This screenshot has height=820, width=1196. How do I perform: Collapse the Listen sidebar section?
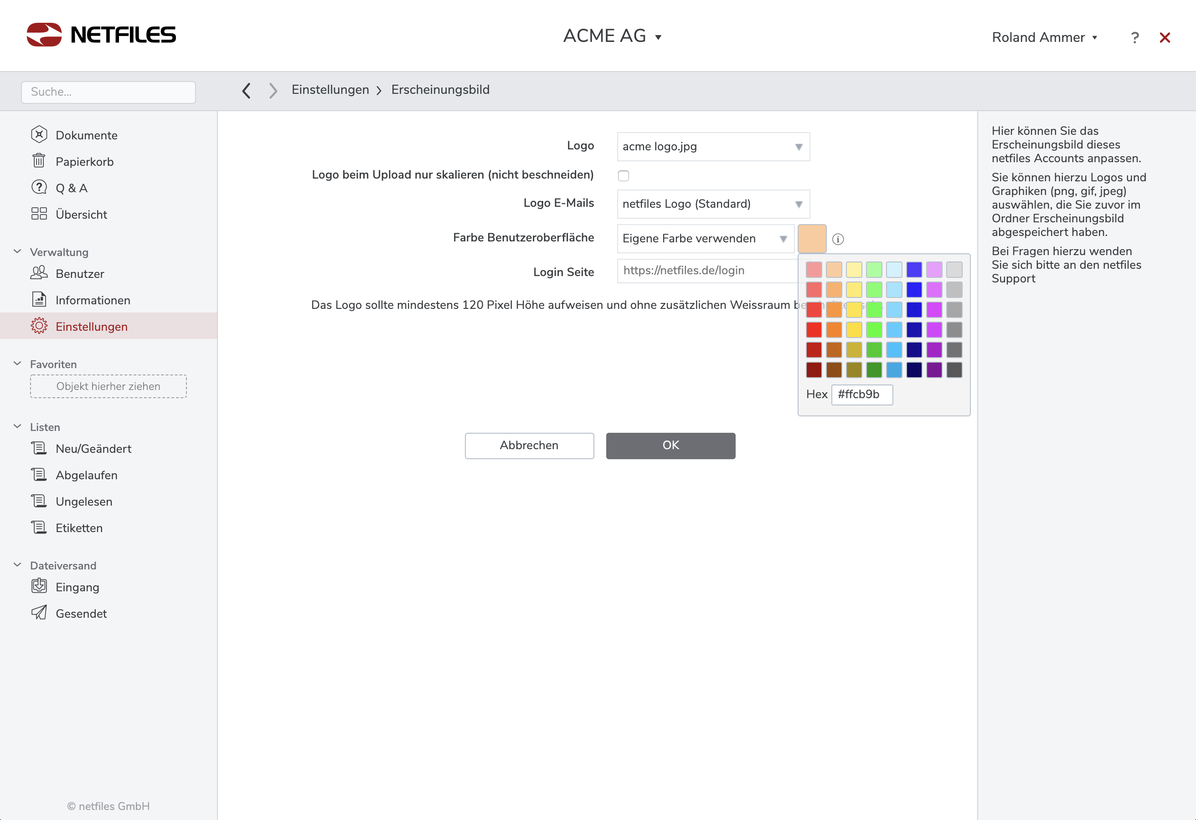pos(17,426)
